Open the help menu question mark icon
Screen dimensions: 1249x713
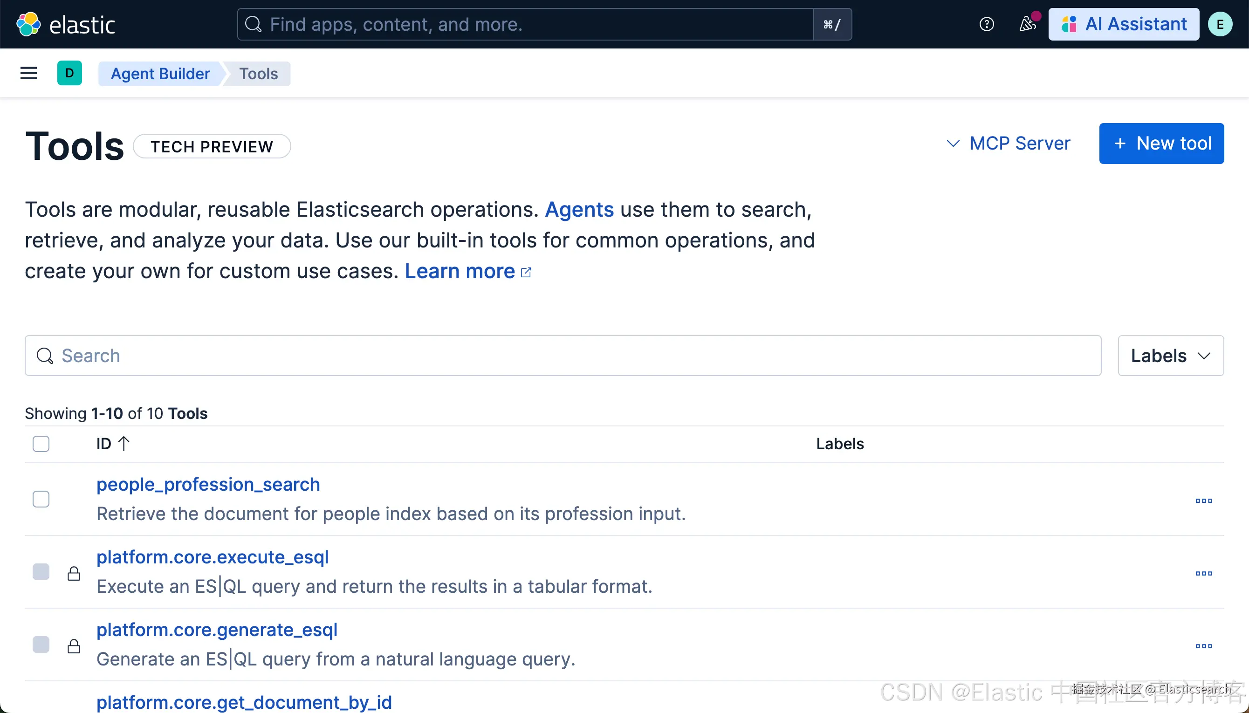(986, 24)
